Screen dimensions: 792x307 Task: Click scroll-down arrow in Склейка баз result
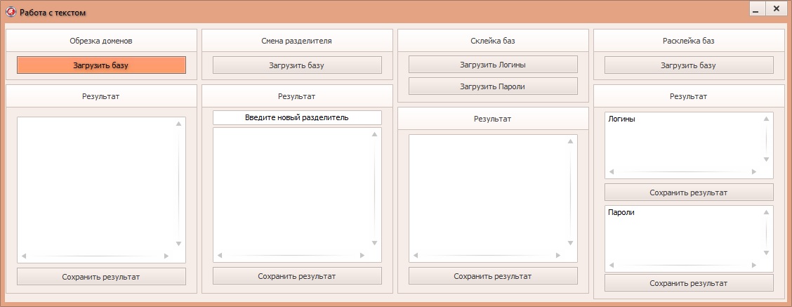[x=570, y=243]
